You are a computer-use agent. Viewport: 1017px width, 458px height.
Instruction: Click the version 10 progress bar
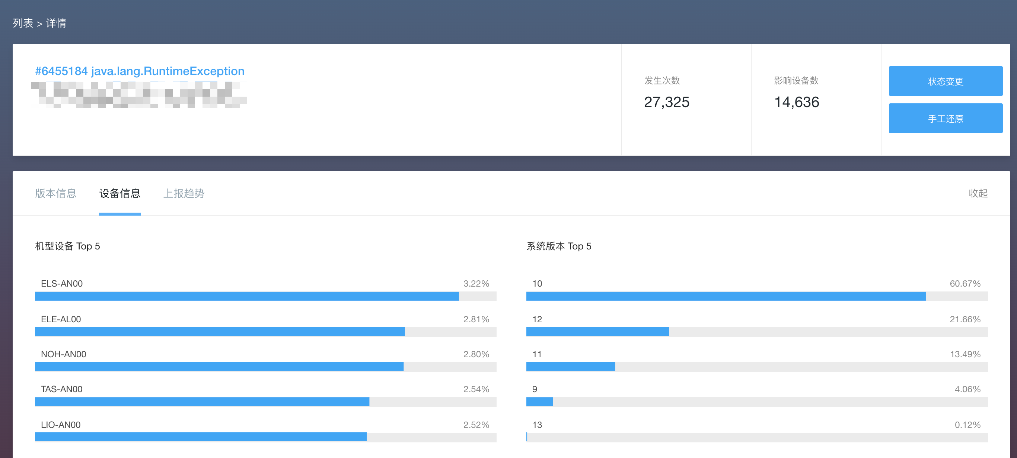click(757, 296)
